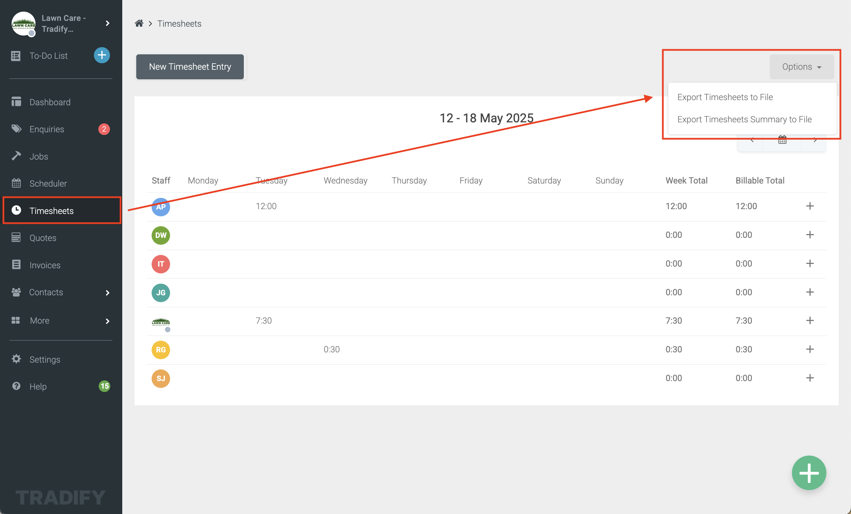Click the Enquiries badge showing 2
Viewport: 851px width, 514px height.
click(104, 129)
